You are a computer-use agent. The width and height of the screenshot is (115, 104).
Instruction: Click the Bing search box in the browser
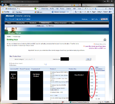click(96, 5)
